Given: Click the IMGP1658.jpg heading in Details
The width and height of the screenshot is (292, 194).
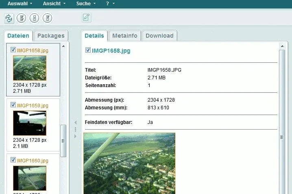Looking at the screenshot, I should (x=111, y=51).
